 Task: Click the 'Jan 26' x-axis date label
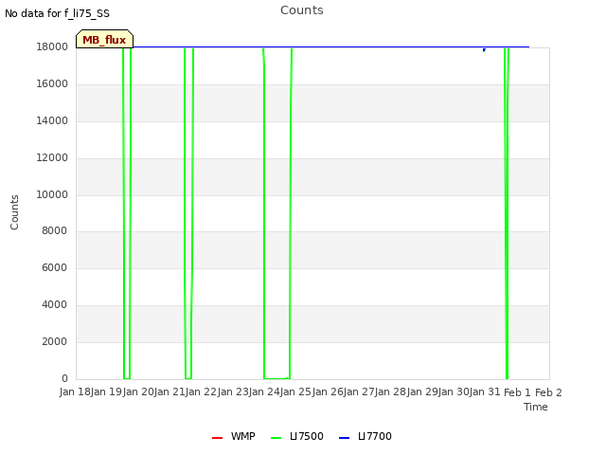click(x=328, y=391)
